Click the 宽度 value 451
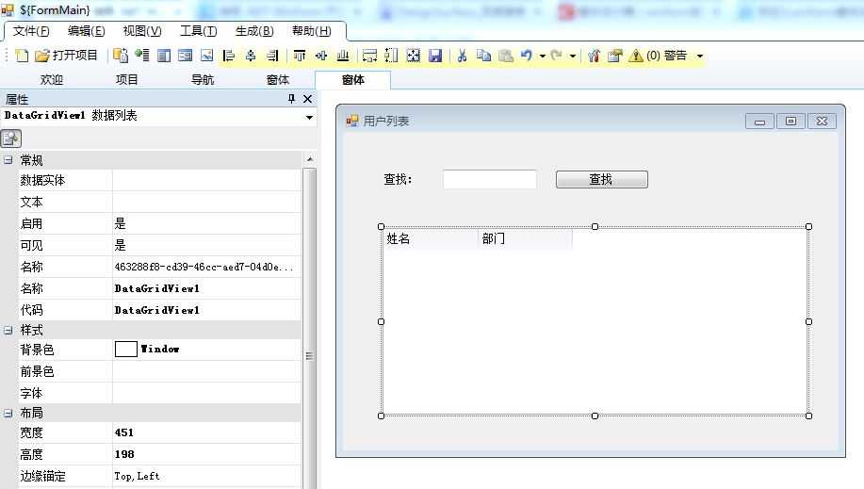Screen dimensions: 864x489 (124, 432)
